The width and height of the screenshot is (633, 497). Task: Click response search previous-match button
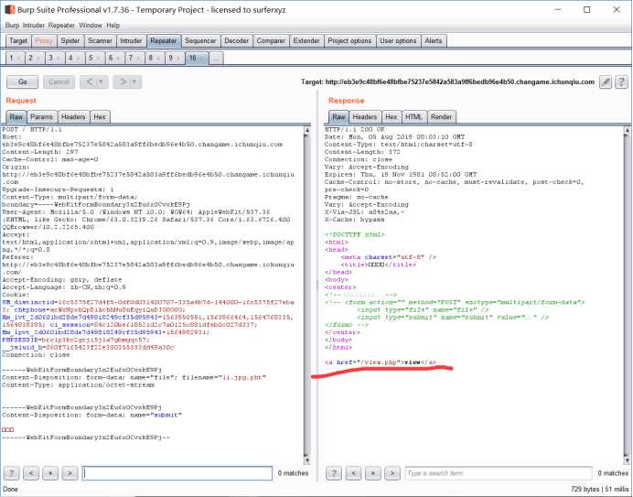354,473
